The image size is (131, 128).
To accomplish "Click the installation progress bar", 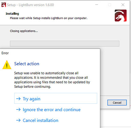I will (65, 44).
